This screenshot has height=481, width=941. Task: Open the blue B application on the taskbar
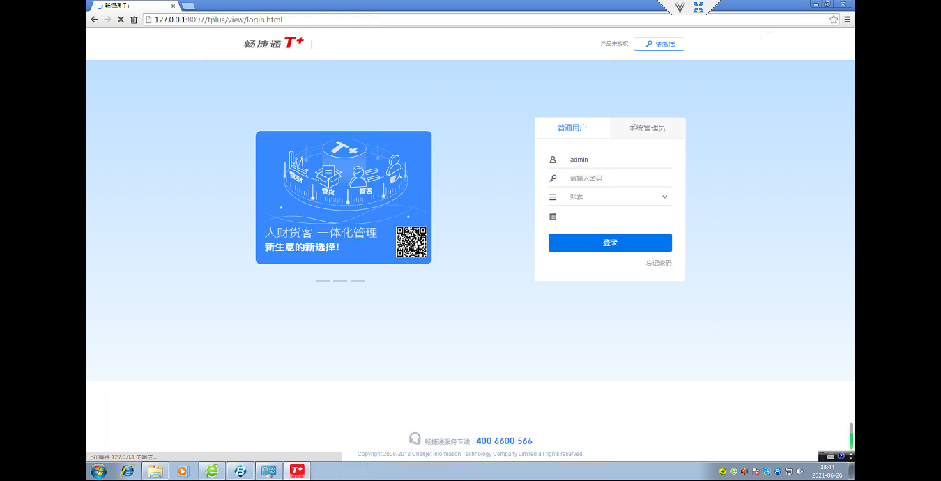pyautogui.click(x=240, y=471)
